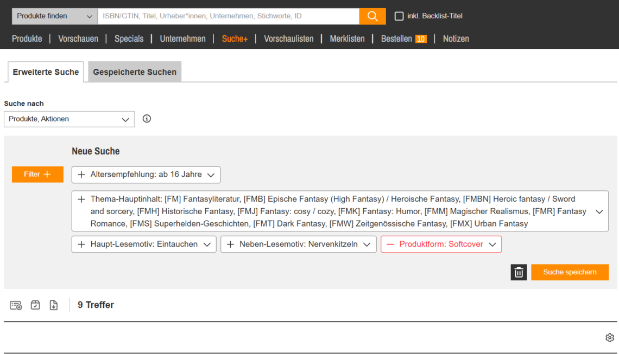Open the results settings gear icon
The width and height of the screenshot is (619, 354).
point(610,338)
